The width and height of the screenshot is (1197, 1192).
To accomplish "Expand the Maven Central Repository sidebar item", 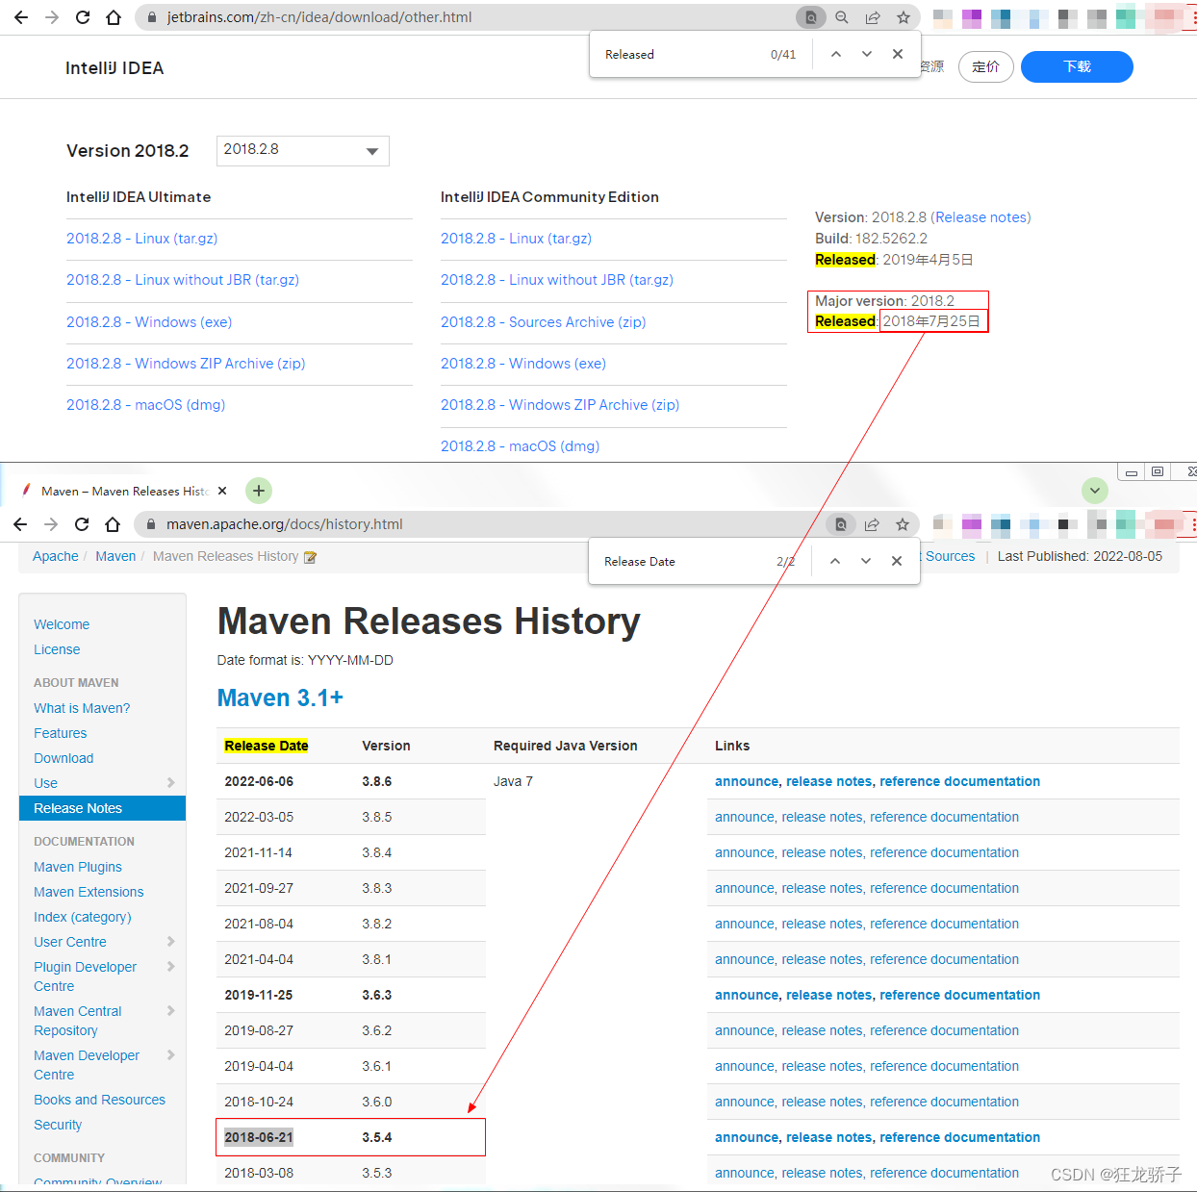I will pos(171,1010).
